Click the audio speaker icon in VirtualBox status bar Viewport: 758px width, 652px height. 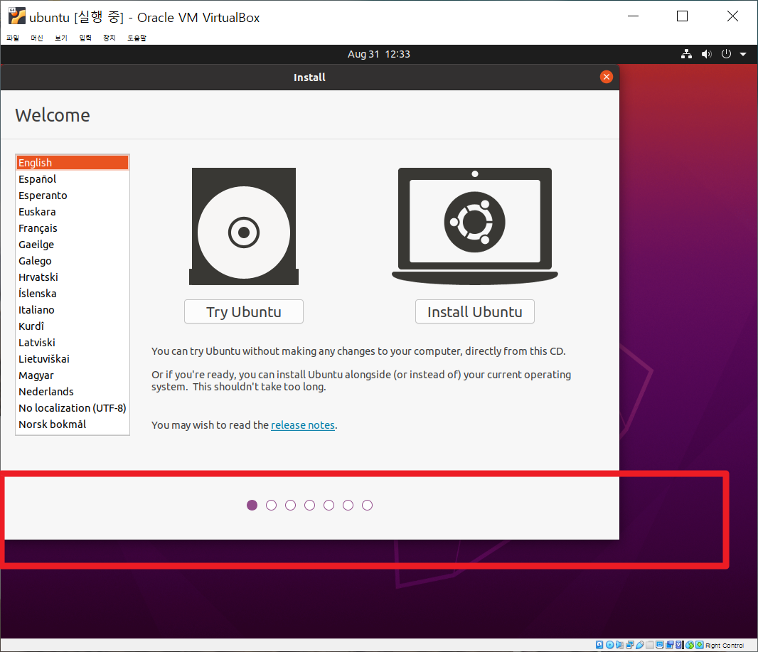point(619,645)
